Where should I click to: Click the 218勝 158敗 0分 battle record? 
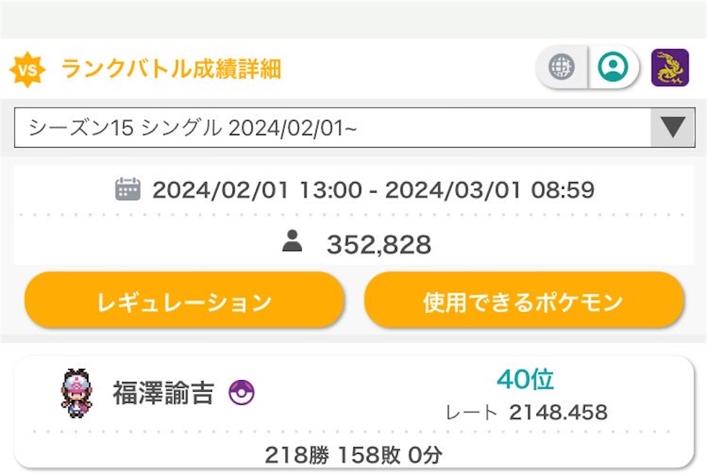coord(353,455)
